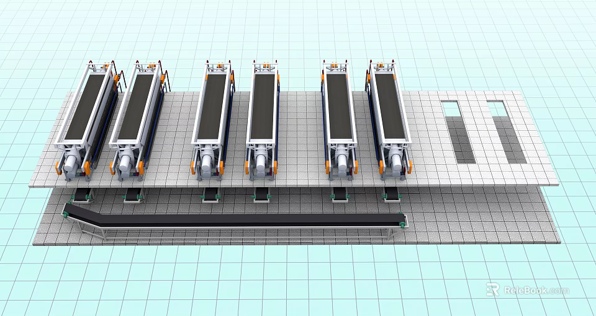
Task: Select small discharge conveyor under leftmost machine
Action: [x=82, y=195]
